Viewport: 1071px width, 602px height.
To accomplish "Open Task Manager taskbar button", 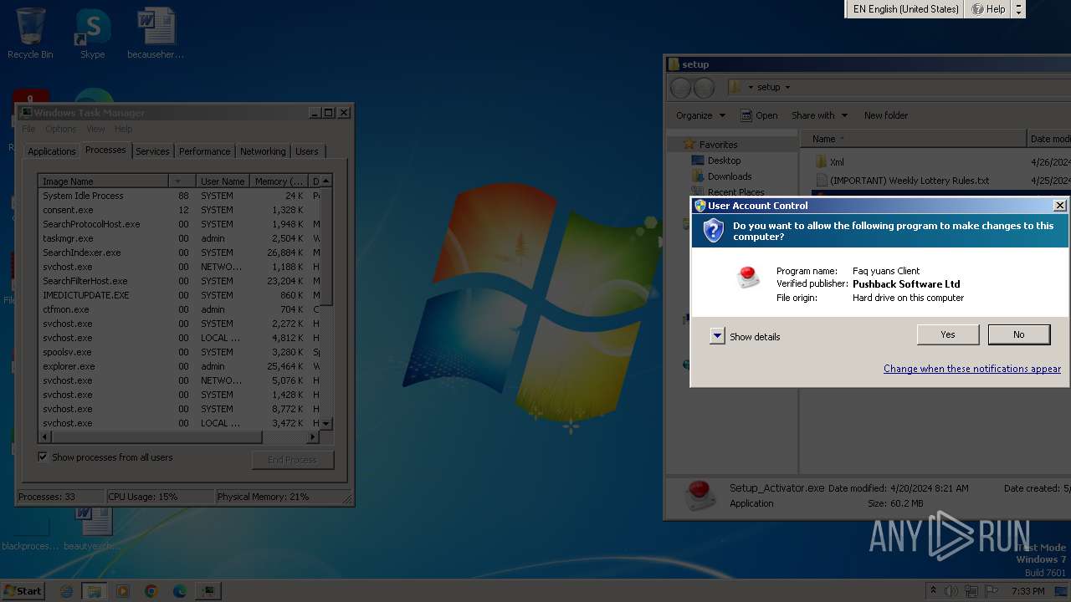I will pos(208,591).
